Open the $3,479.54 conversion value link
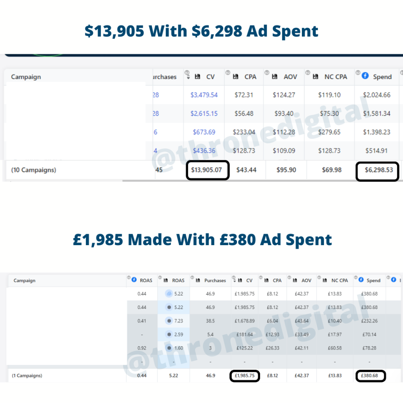 tap(204, 95)
